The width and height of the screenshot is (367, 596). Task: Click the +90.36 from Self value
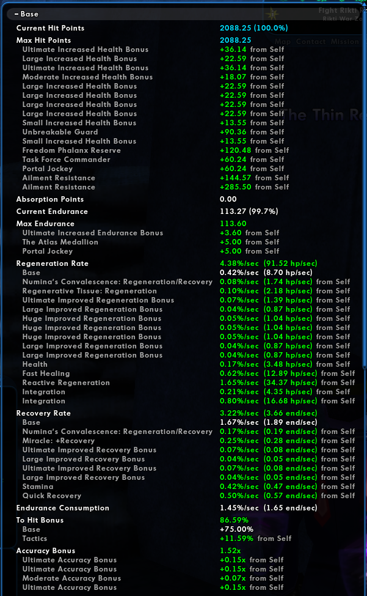point(252,132)
